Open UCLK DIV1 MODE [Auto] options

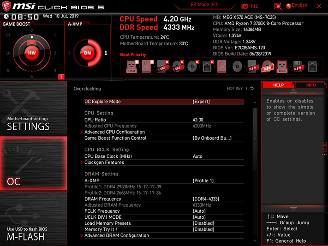tap(164, 217)
